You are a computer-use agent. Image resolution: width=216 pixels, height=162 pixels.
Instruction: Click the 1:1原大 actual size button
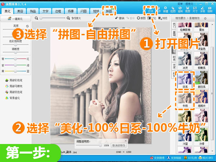point(76,18)
